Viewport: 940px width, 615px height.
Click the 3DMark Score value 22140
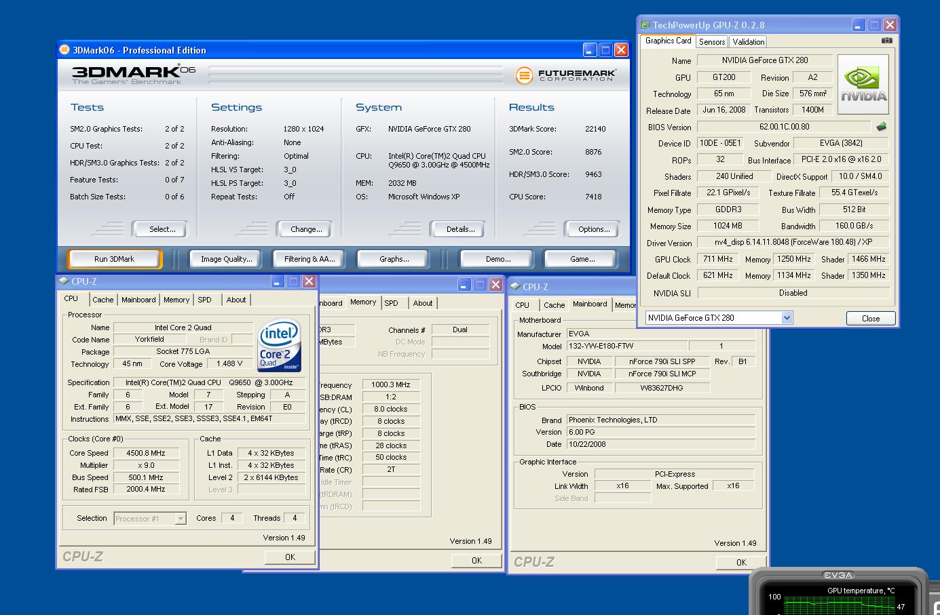click(x=595, y=129)
